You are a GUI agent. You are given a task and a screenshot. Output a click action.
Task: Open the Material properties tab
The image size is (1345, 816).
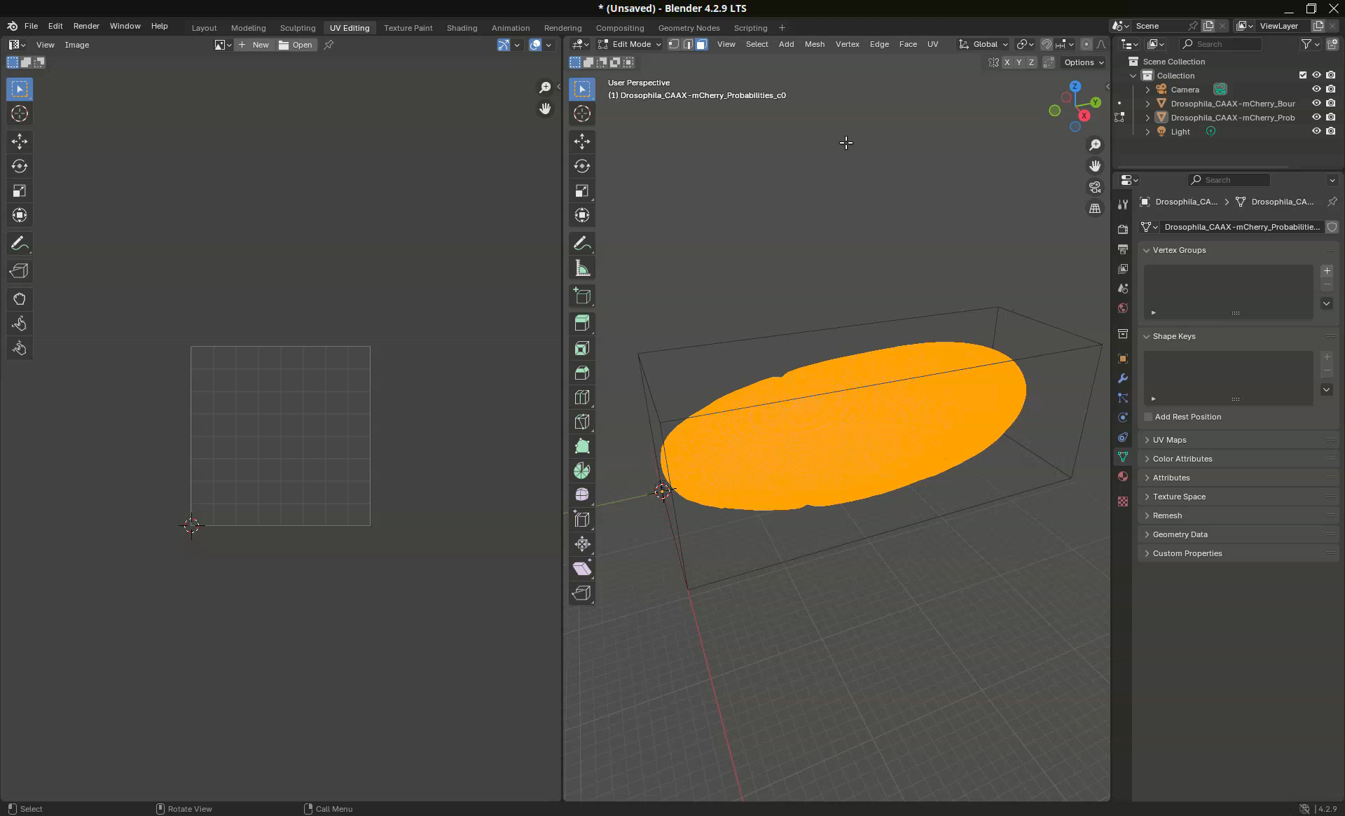pos(1123,476)
